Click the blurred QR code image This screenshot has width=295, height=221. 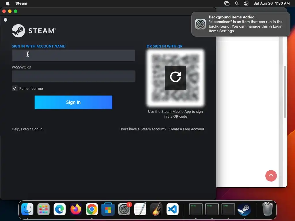[x=175, y=78]
